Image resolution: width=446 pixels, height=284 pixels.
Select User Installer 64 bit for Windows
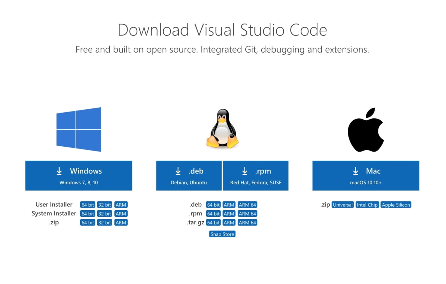coord(87,205)
